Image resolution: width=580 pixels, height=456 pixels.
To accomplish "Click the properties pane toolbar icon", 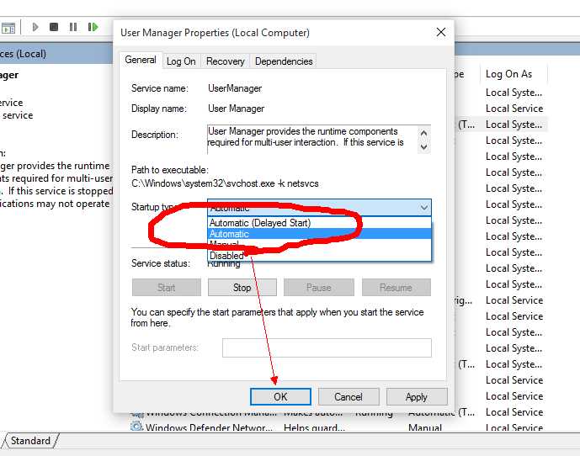I will [x=8, y=28].
